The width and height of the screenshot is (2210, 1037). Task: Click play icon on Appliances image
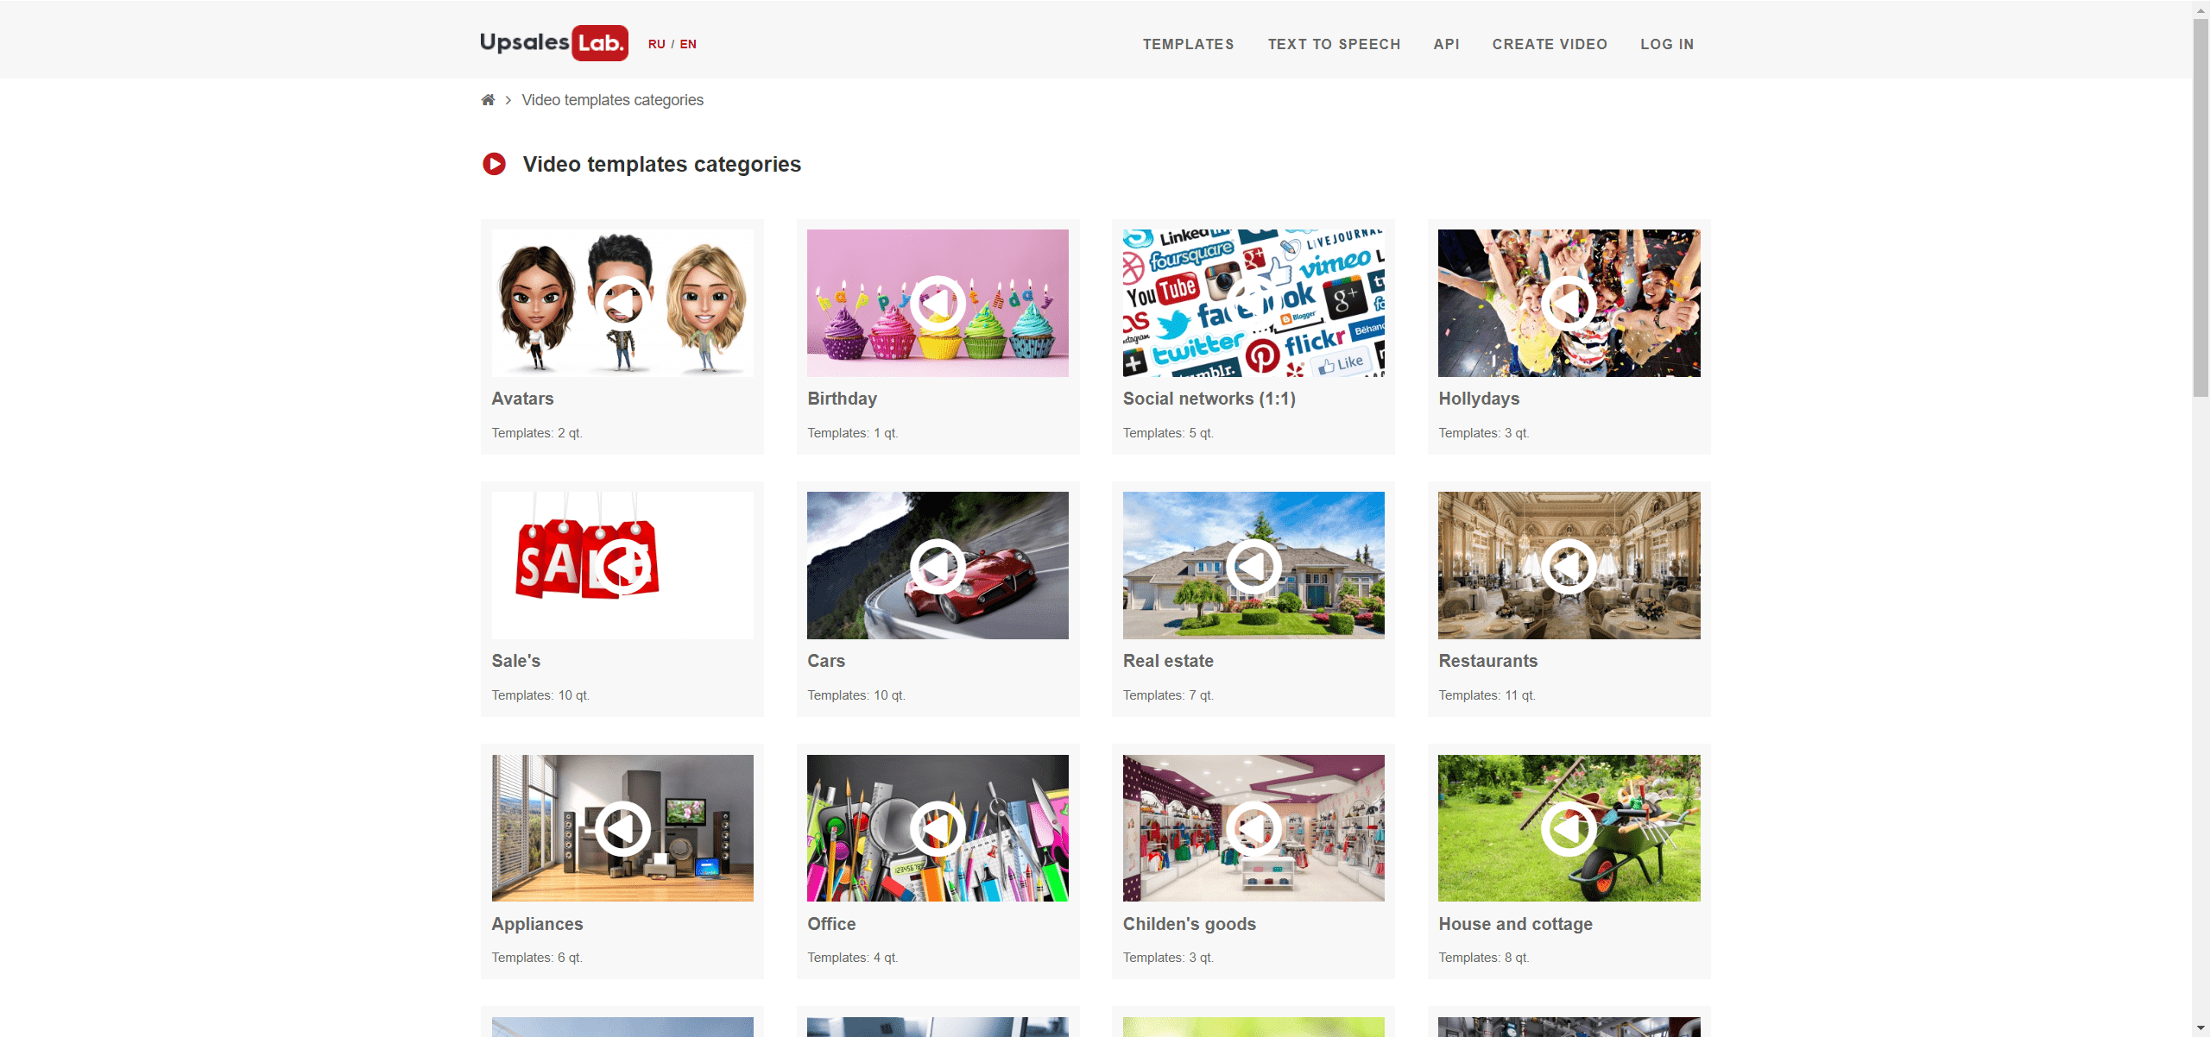tap(622, 828)
